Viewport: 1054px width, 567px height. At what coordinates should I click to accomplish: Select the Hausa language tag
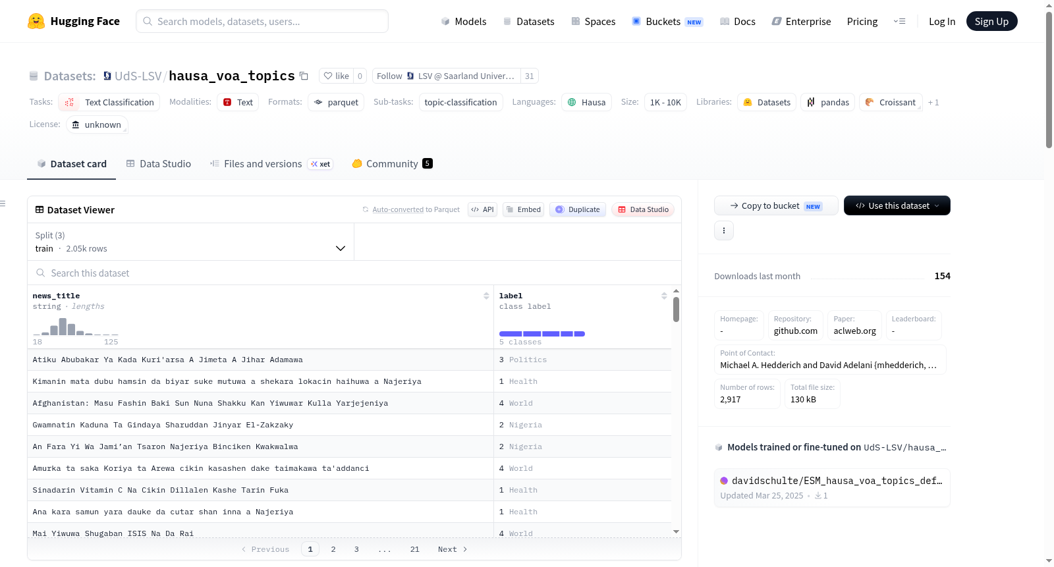(x=586, y=102)
